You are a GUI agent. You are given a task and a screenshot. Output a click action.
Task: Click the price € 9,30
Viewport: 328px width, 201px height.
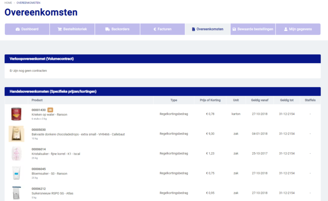pos(210,134)
